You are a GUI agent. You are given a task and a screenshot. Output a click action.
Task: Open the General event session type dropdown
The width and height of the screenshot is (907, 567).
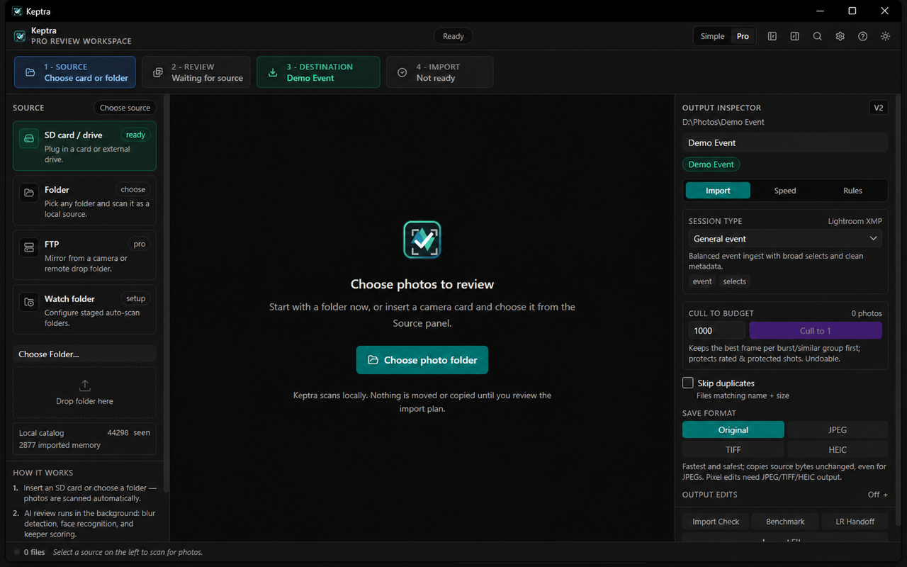(x=785, y=239)
